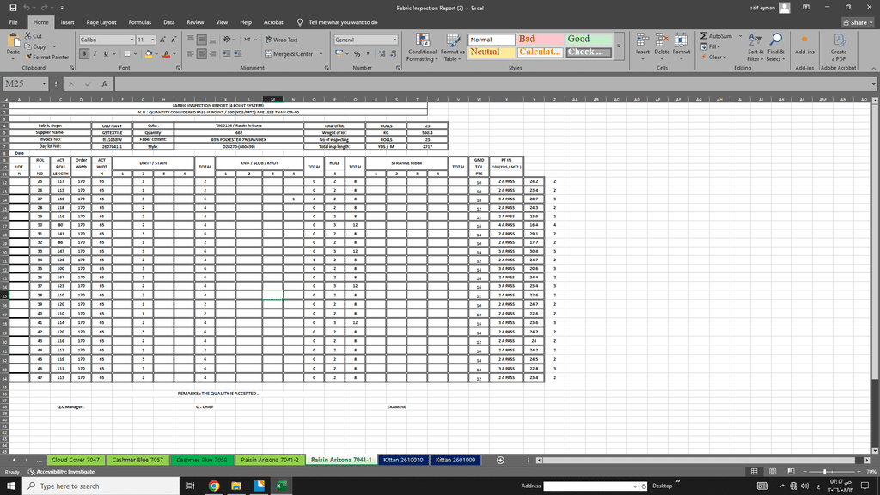The width and height of the screenshot is (880, 495).
Task: Open the Font name Calibri dropdown
Action: (132, 40)
